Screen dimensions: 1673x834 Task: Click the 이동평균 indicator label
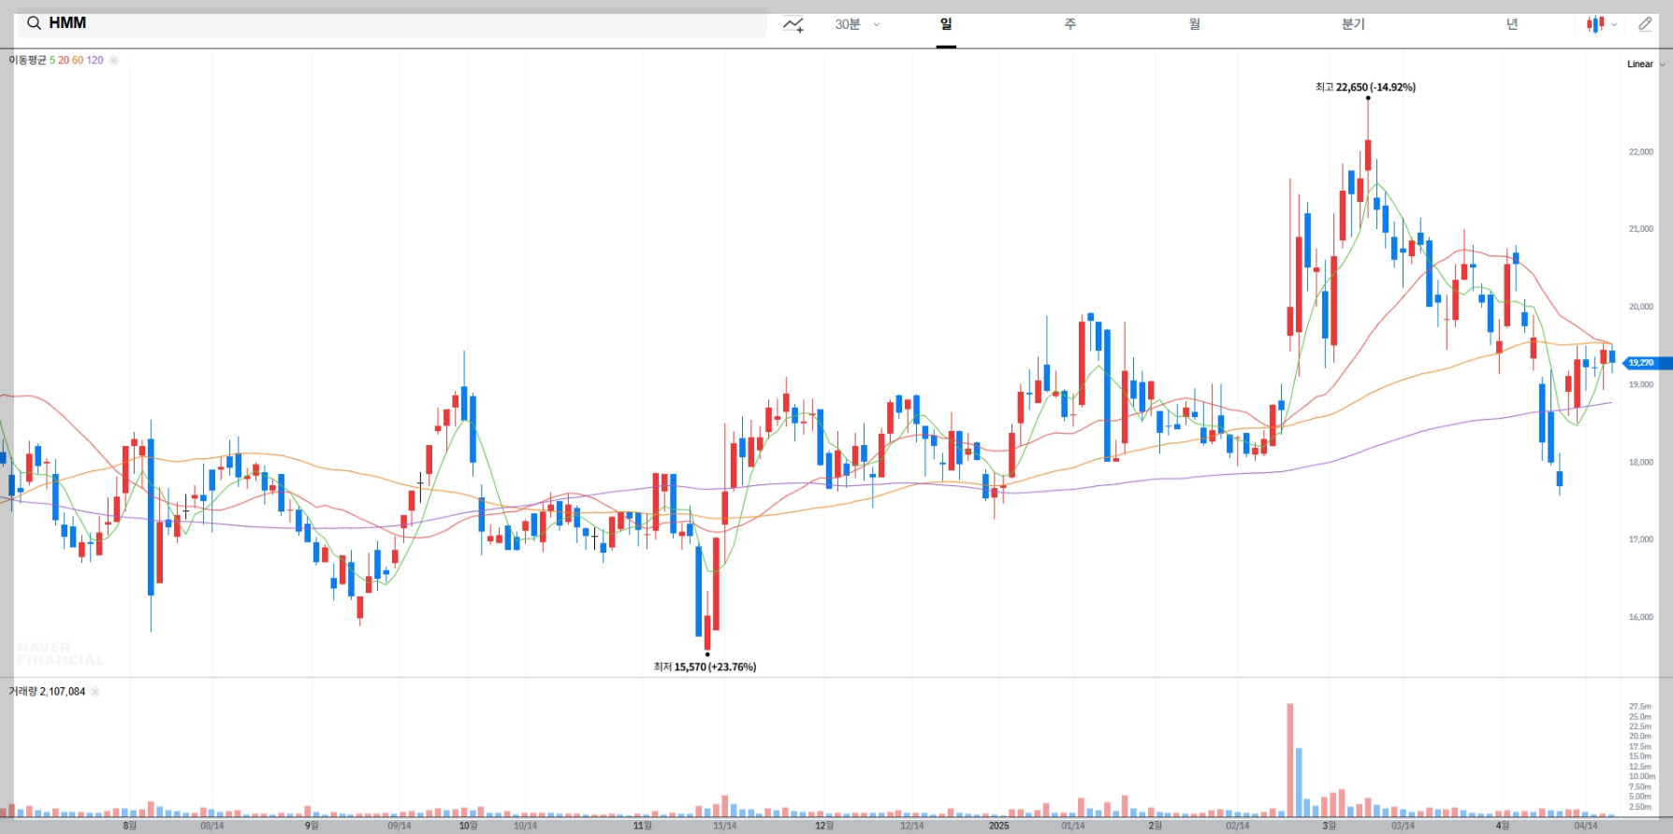tap(27, 60)
